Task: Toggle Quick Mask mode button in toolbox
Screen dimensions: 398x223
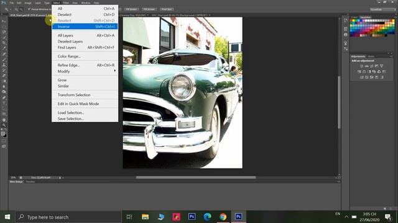Action: click(x=4, y=141)
